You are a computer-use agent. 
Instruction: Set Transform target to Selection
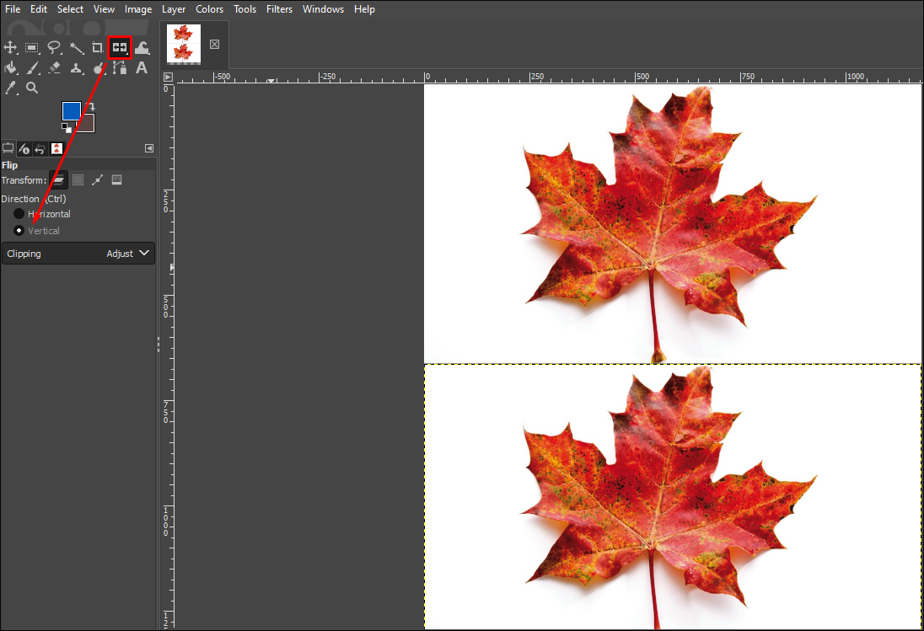pyautogui.click(x=78, y=180)
